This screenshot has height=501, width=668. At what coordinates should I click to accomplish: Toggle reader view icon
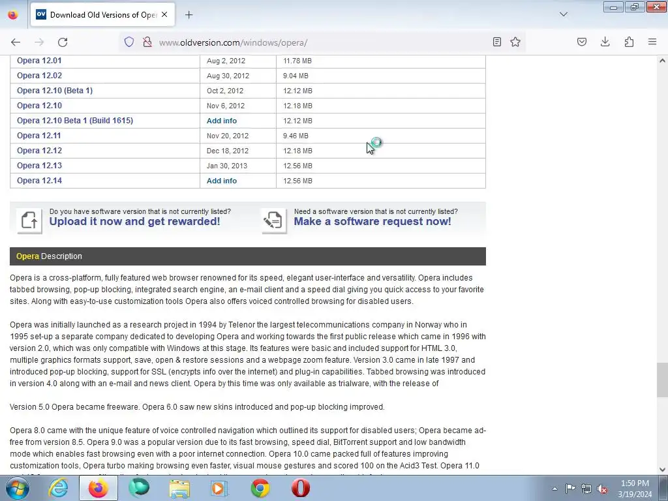click(x=496, y=42)
